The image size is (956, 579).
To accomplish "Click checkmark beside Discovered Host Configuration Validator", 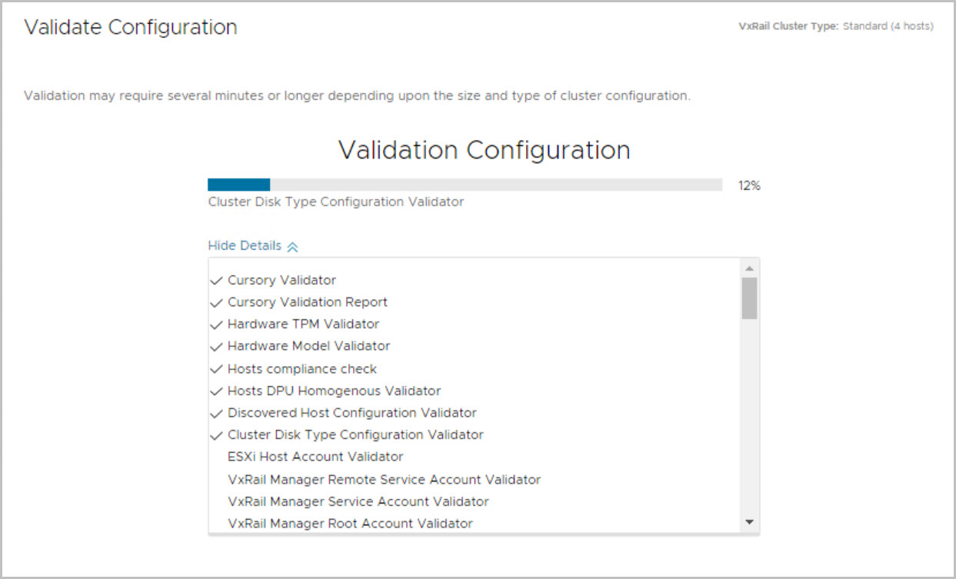I will (215, 413).
